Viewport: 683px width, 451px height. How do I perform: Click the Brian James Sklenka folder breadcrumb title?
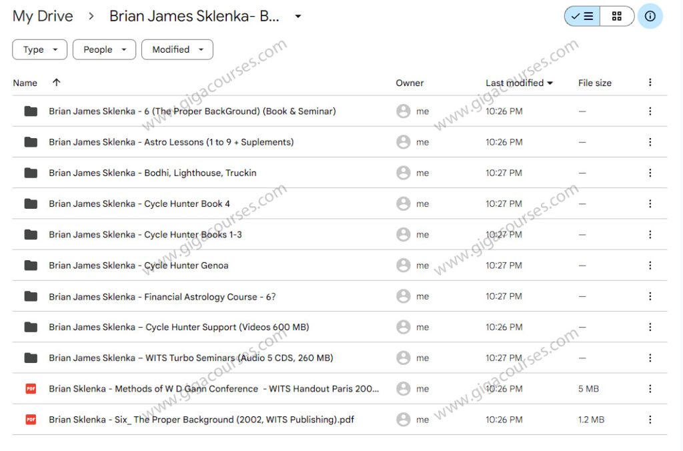point(194,16)
